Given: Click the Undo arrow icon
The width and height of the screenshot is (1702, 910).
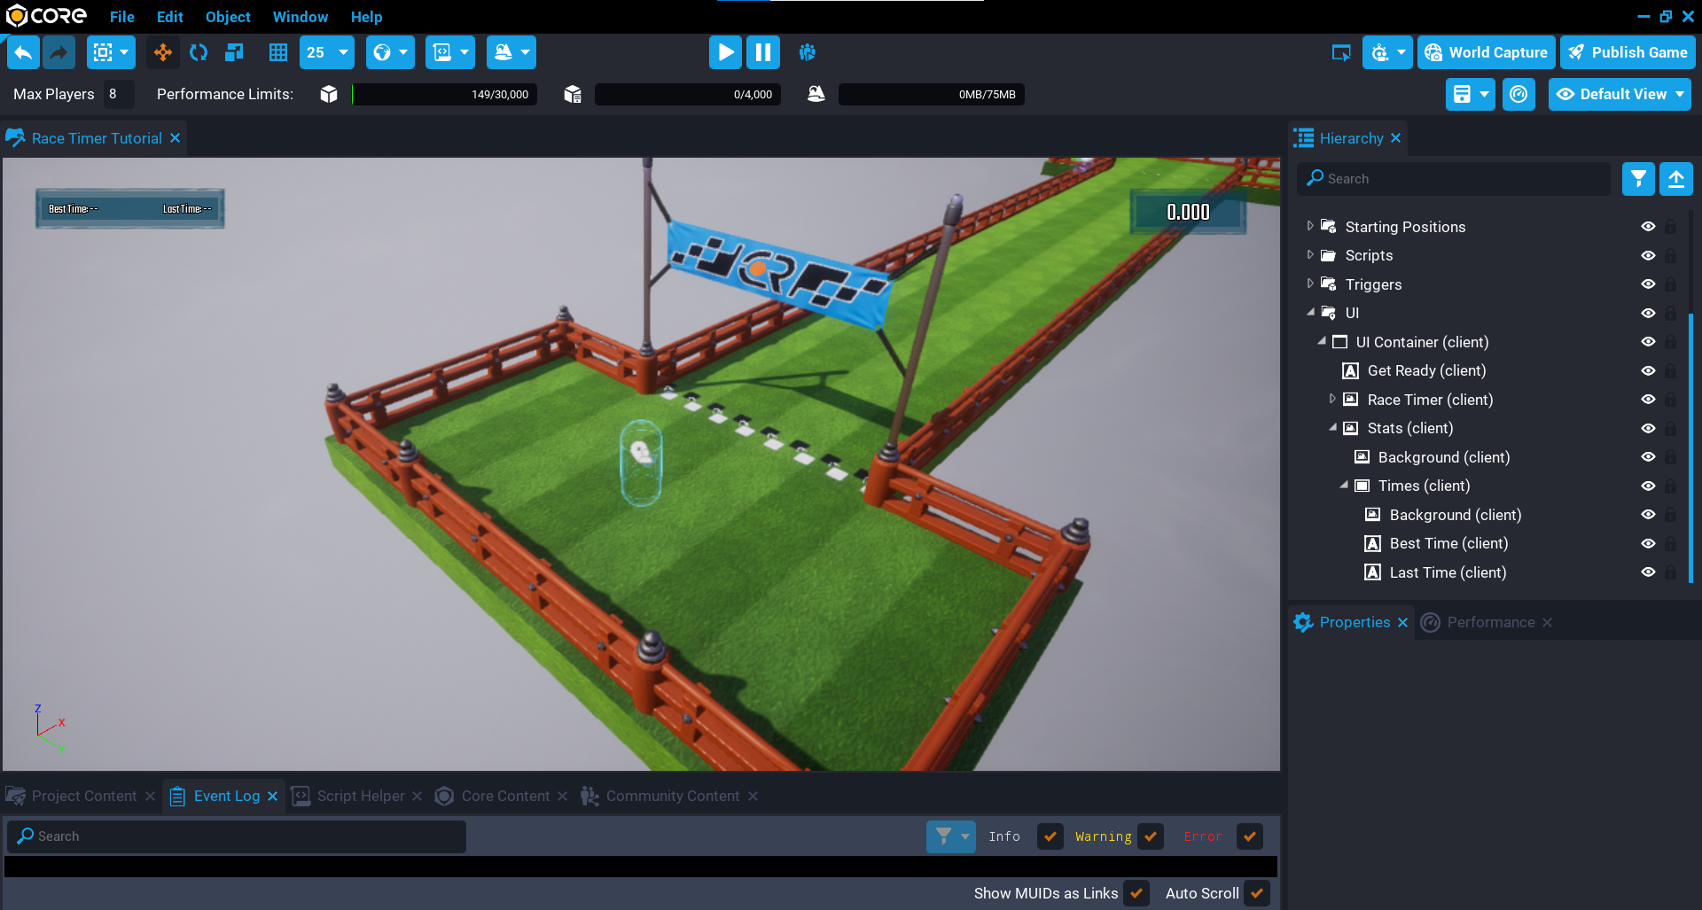Looking at the screenshot, I should pyautogui.click(x=24, y=53).
